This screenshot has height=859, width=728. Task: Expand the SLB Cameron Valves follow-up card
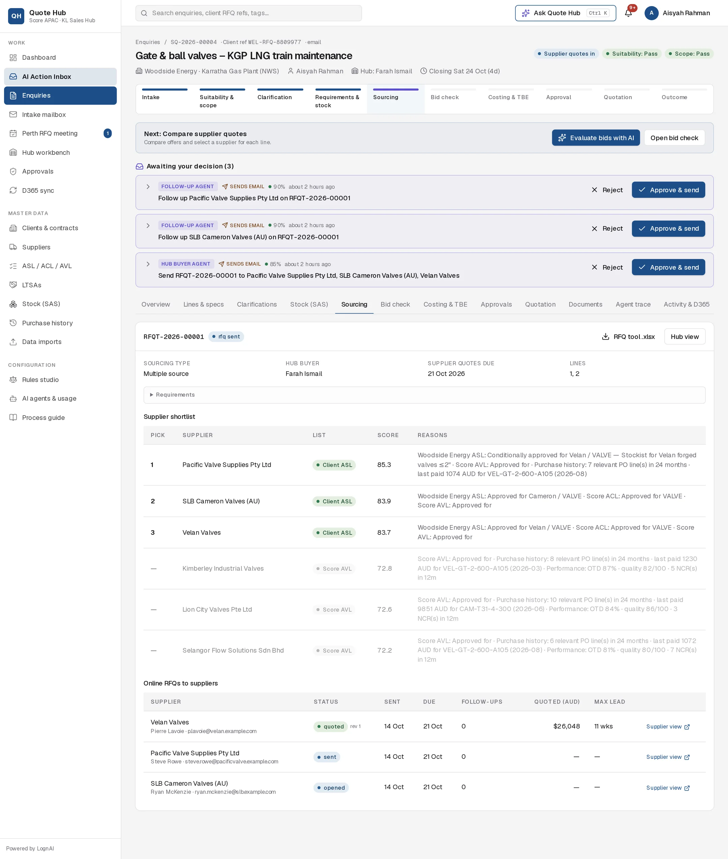pos(148,226)
